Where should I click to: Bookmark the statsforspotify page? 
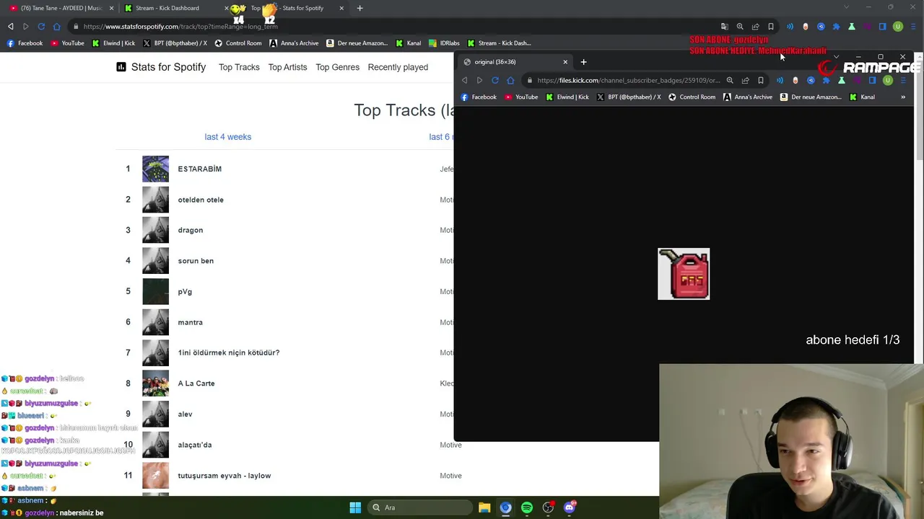(x=771, y=27)
